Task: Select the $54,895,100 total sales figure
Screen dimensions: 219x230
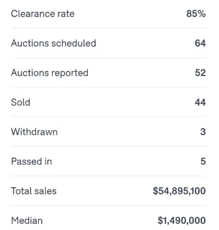Action: (179, 191)
